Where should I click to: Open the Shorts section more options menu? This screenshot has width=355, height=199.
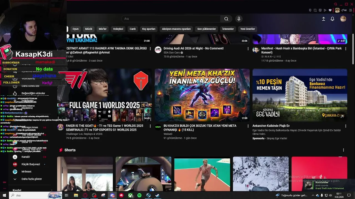point(343,150)
